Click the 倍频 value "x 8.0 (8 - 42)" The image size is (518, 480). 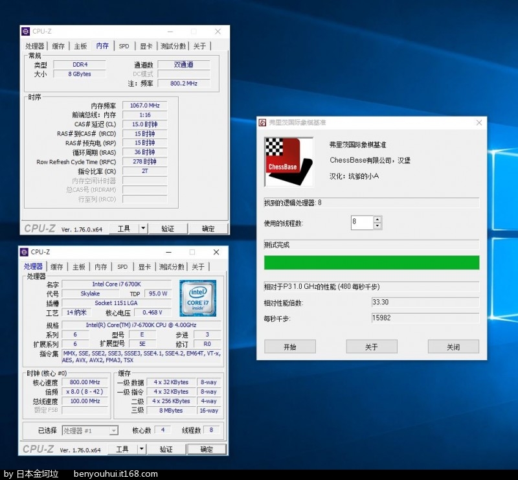point(85,391)
